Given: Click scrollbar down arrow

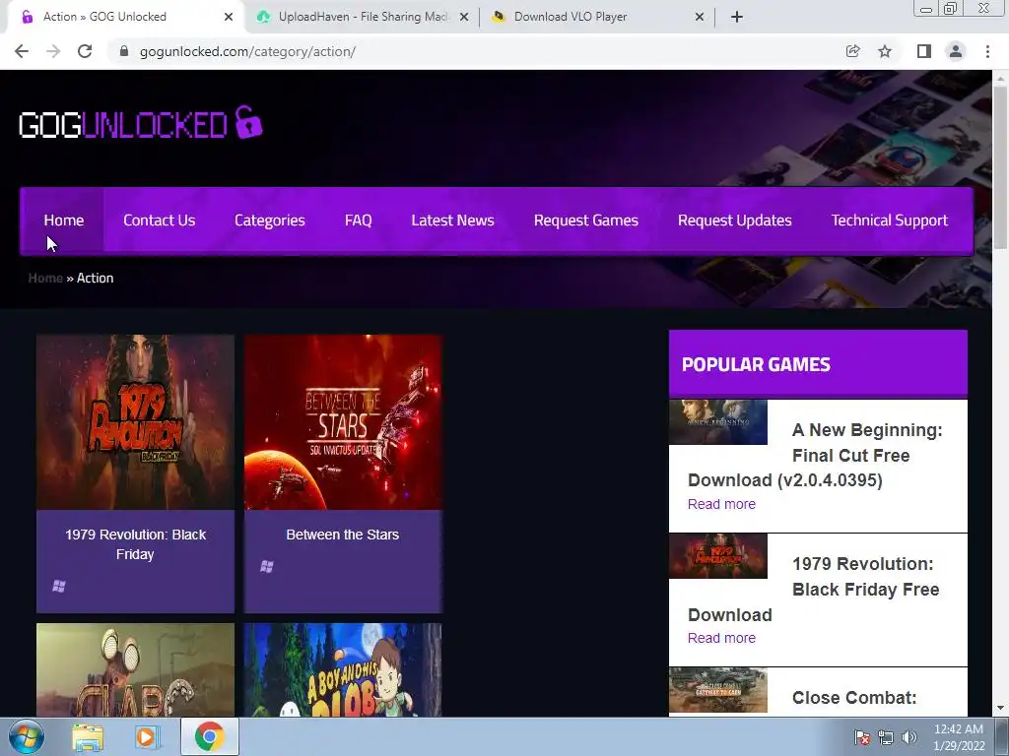Looking at the screenshot, I should point(1000,708).
